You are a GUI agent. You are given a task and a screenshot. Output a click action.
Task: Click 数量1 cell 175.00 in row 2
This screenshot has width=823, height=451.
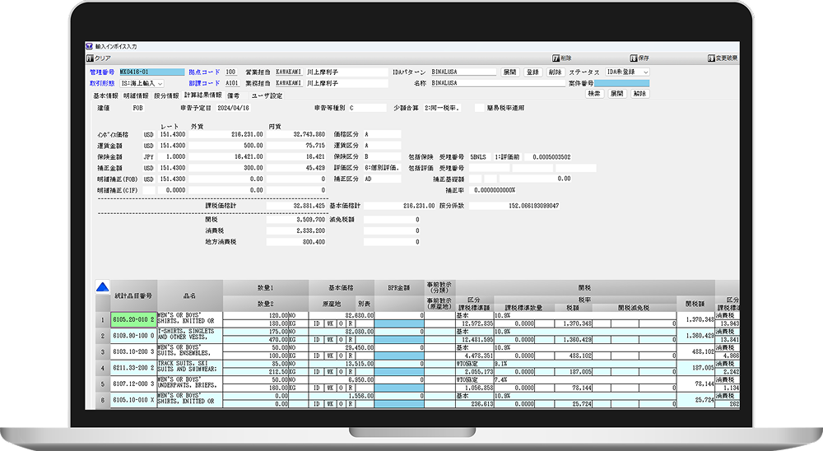(256, 332)
